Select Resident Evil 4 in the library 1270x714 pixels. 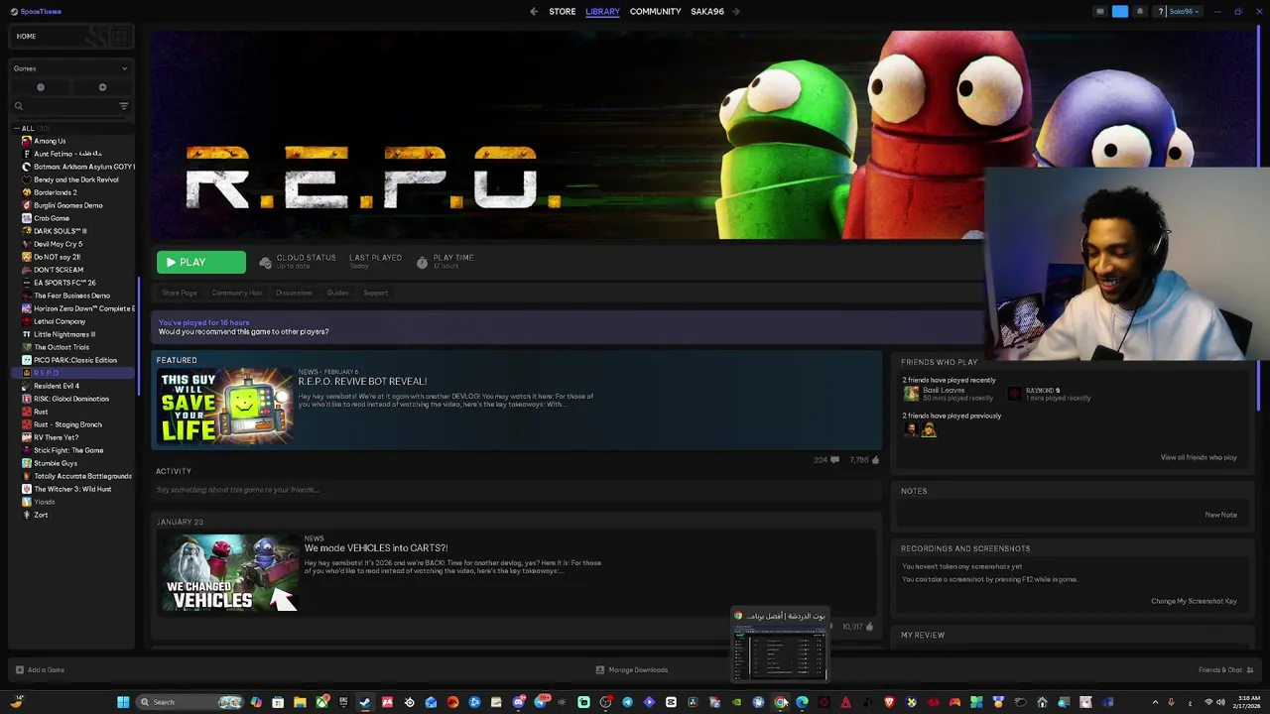coord(57,386)
